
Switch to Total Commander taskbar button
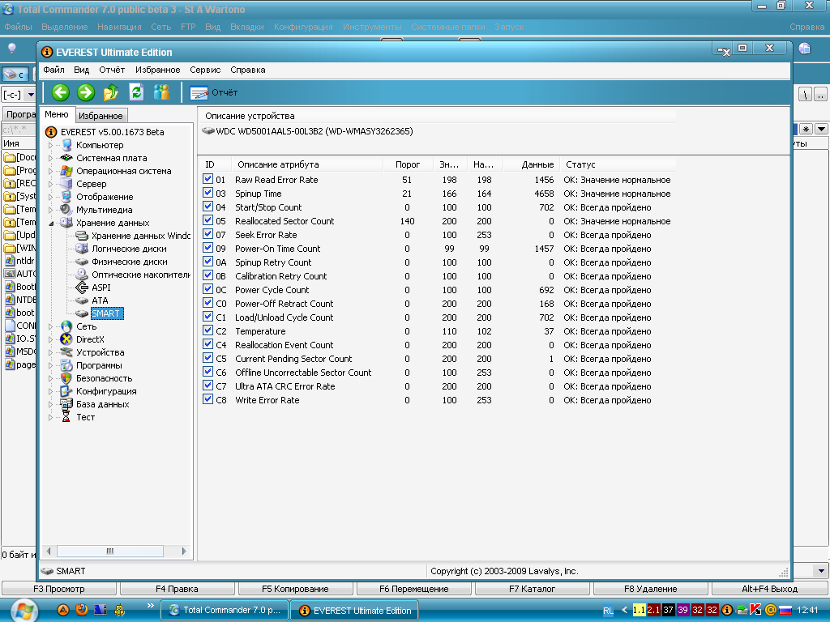tap(225, 611)
